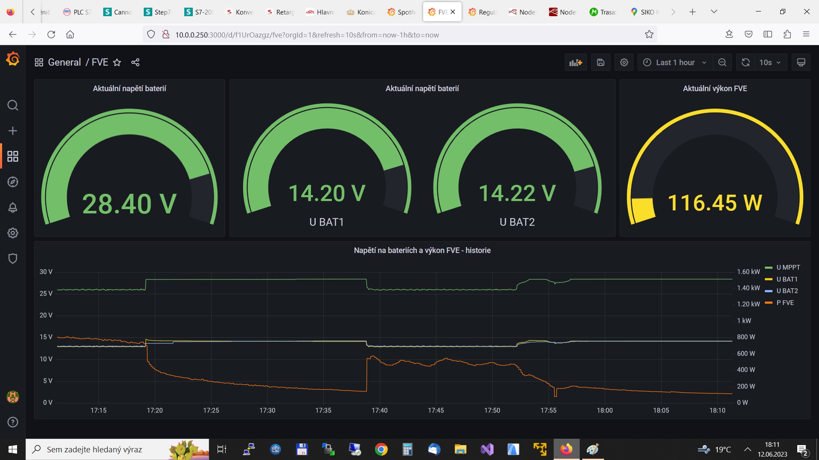Screen dimensions: 819x460
Task: Refresh the dashboard now
Action: click(x=745, y=63)
